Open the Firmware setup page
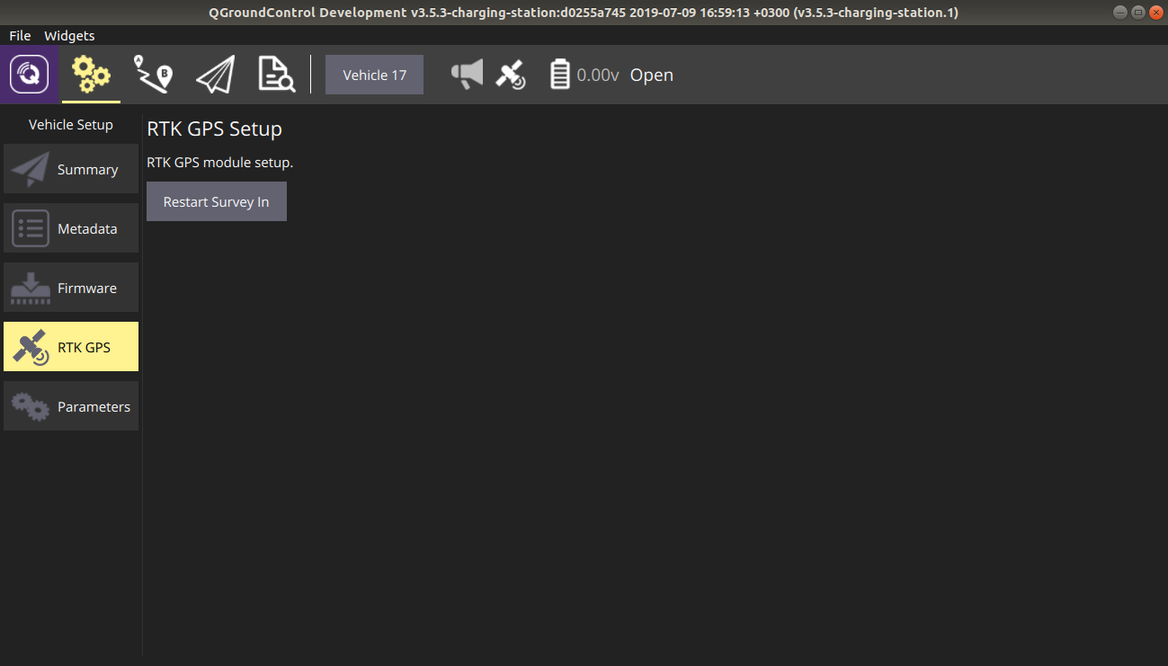This screenshot has width=1168, height=666. coord(71,288)
